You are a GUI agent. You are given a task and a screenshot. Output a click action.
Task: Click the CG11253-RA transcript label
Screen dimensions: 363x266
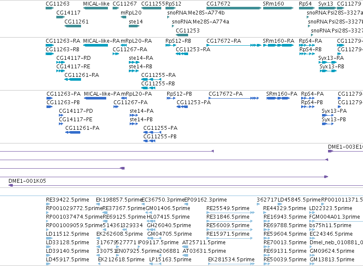(193, 50)
